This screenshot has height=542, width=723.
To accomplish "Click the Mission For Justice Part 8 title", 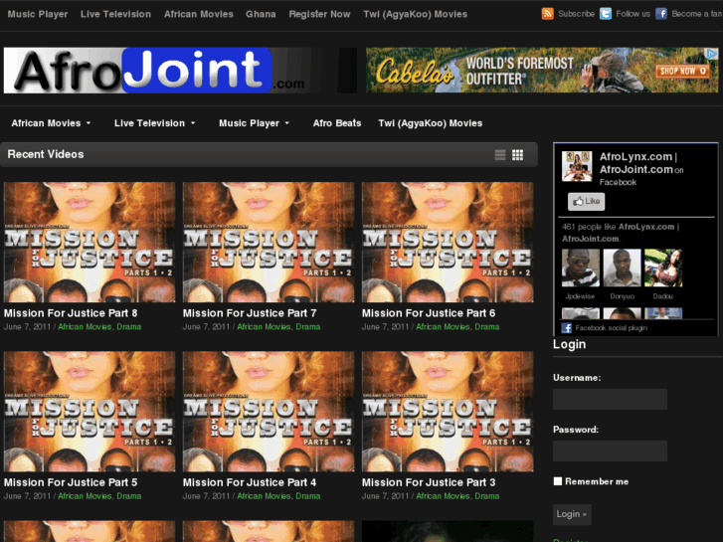I will point(71,313).
